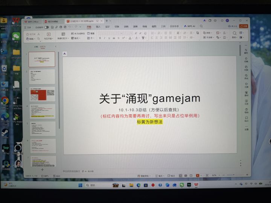Toggle underline formatting

pos(109,38)
